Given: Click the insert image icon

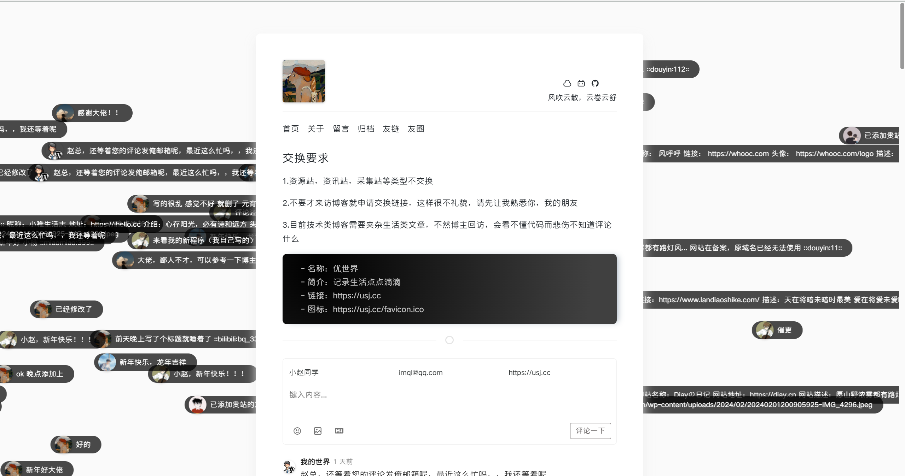Looking at the screenshot, I should [318, 431].
